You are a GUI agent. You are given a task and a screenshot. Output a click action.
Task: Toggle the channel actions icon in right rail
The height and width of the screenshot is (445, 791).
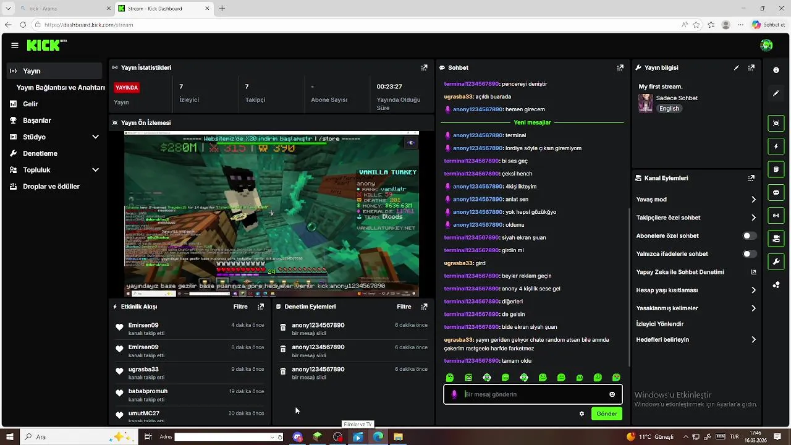[776, 239]
